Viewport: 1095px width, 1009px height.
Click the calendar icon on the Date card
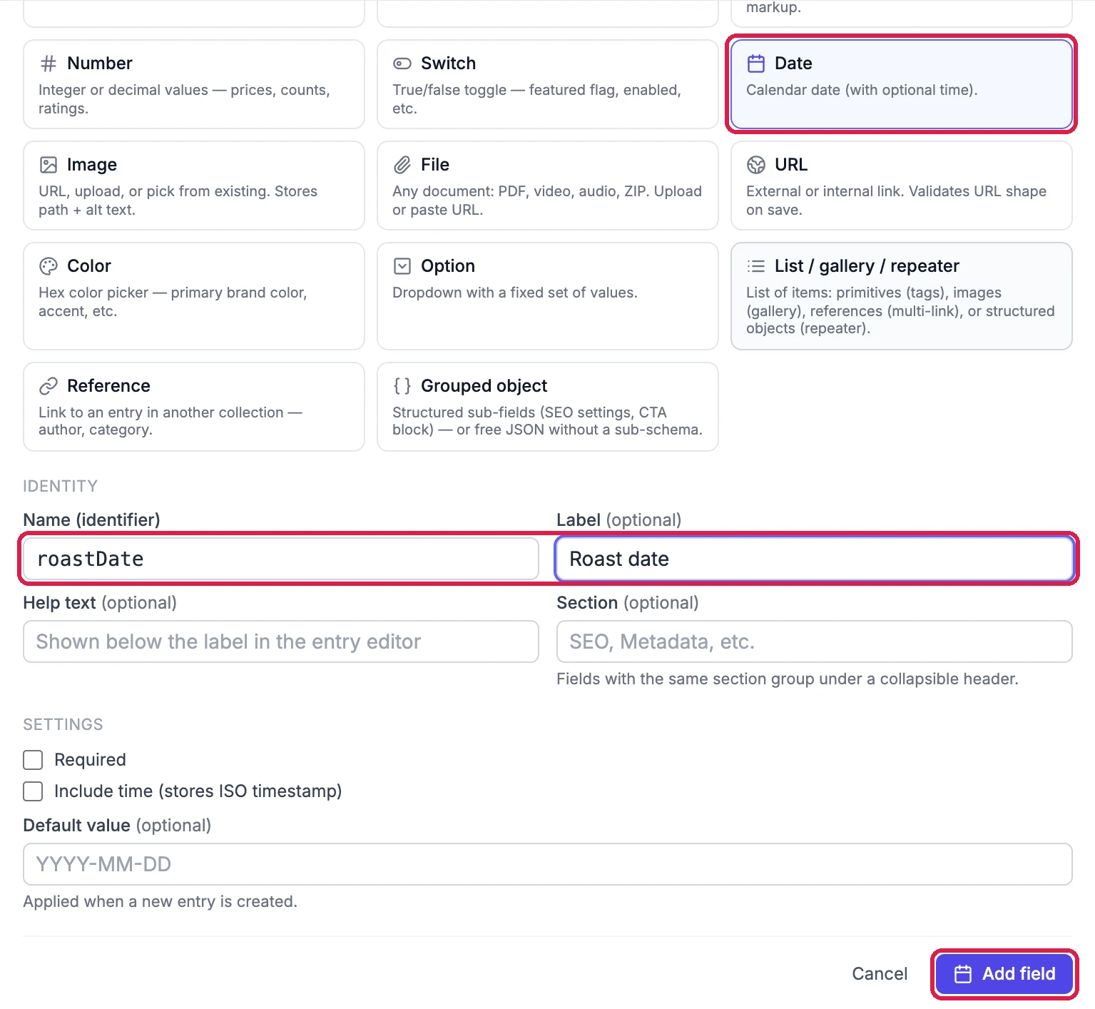pyautogui.click(x=756, y=64)
